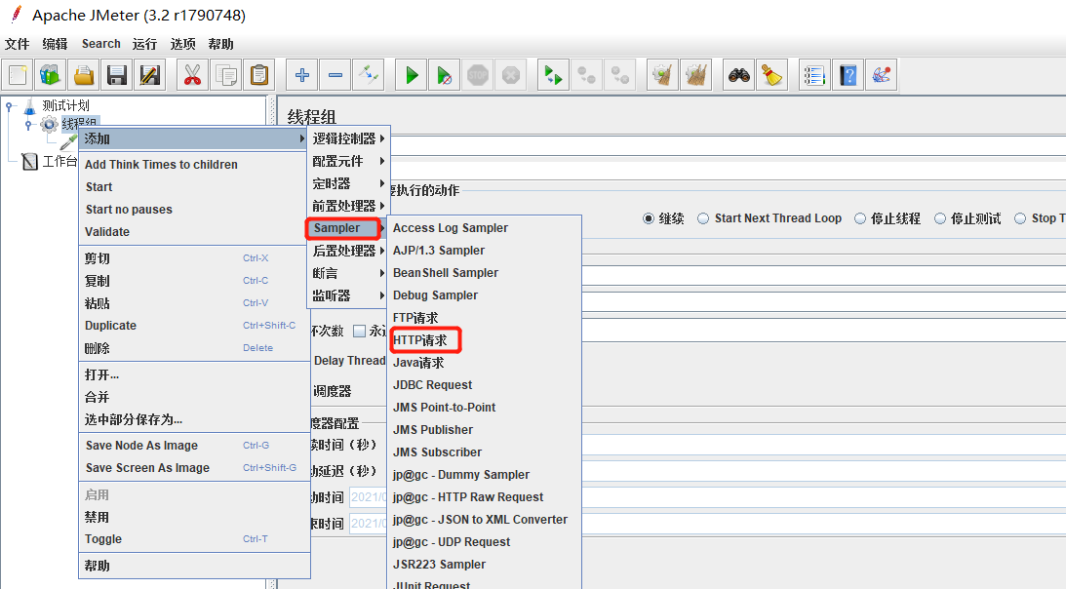The width and height of the screenshot is (1066, 589).
Task: Click the Remote Start All icon
Action: coord(553,75)
